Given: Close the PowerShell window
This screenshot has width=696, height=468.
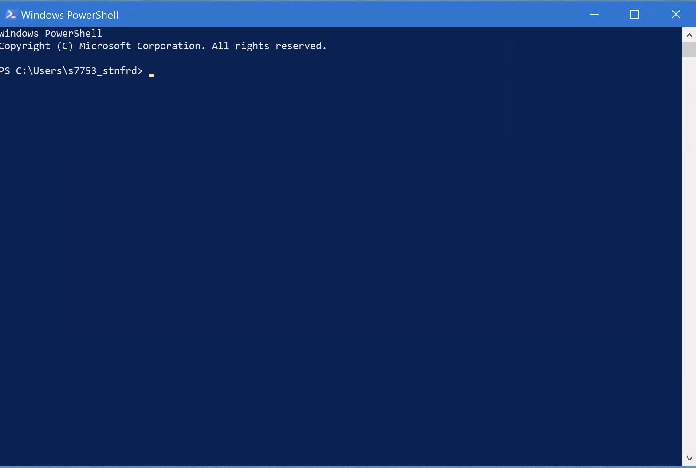Looking at the screenshot, I should click(675, 14).
